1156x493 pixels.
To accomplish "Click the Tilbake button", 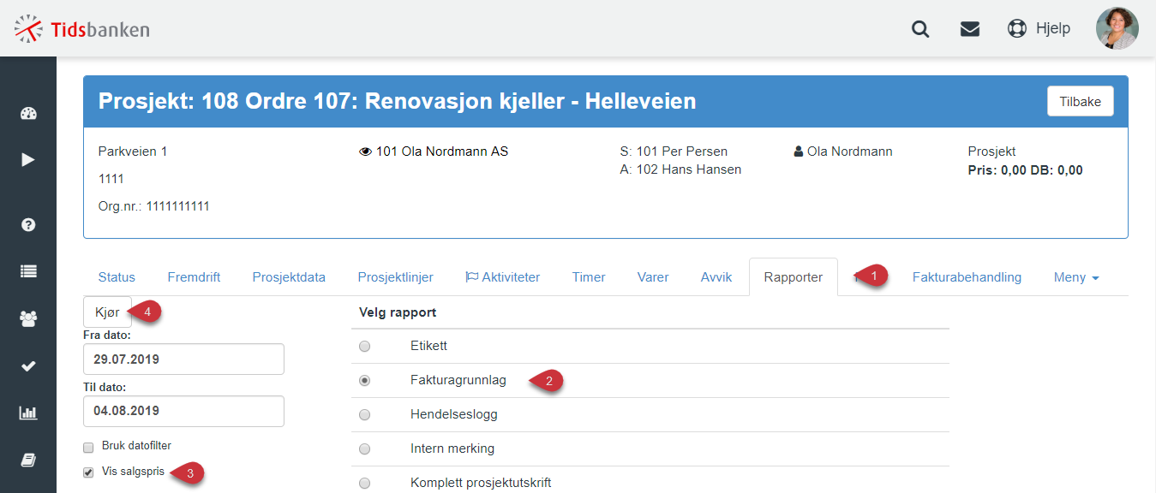I will pyautogui.click(x=1080, y=101).
